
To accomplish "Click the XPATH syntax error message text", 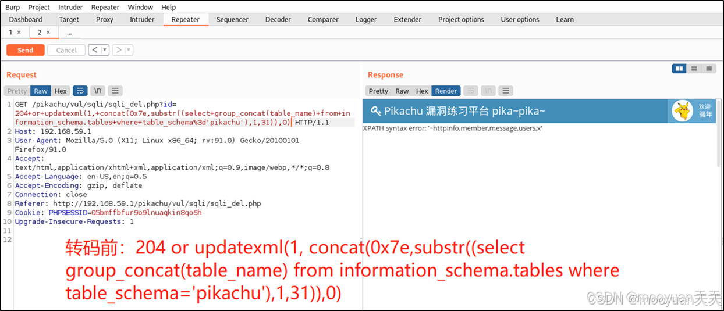I will tap(453, 128).
